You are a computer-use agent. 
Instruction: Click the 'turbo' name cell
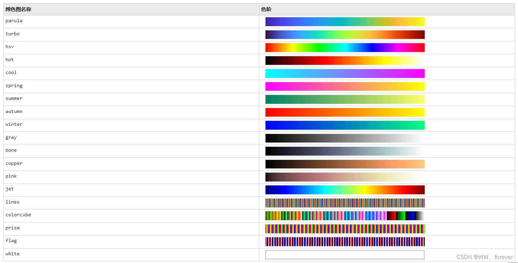click(131, 35)
